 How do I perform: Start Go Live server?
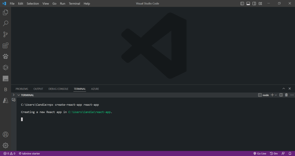coord(260,153)
